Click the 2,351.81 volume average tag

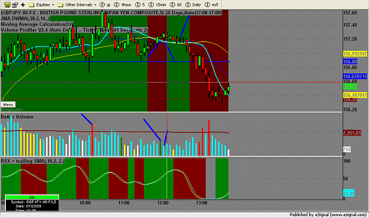(x=352, y=133)
